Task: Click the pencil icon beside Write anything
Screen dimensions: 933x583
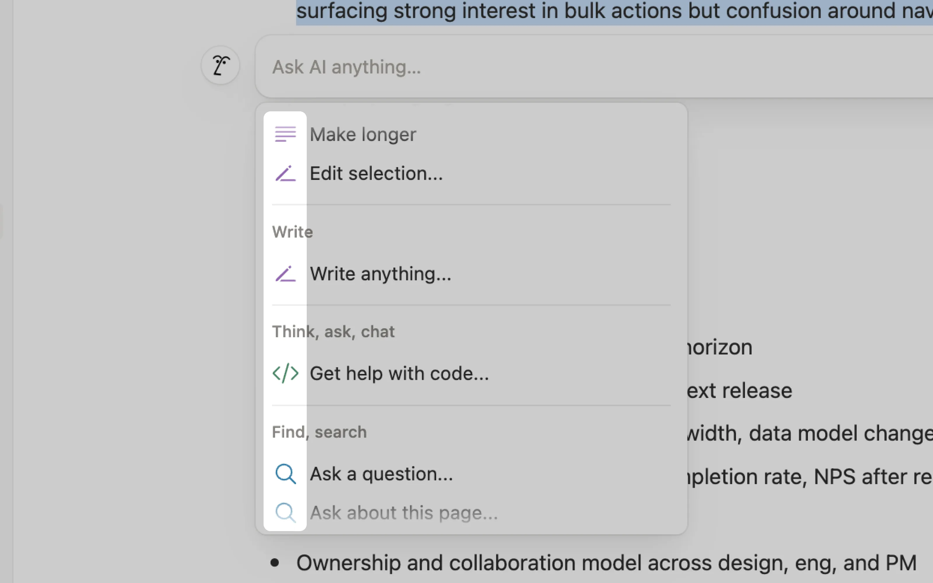Action: pos(285,274)
